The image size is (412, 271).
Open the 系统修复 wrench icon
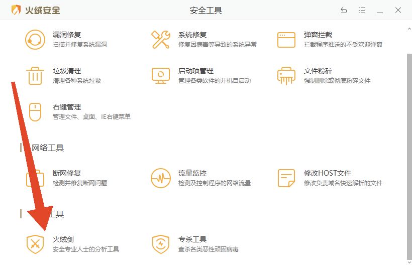(x=161, y=40)
